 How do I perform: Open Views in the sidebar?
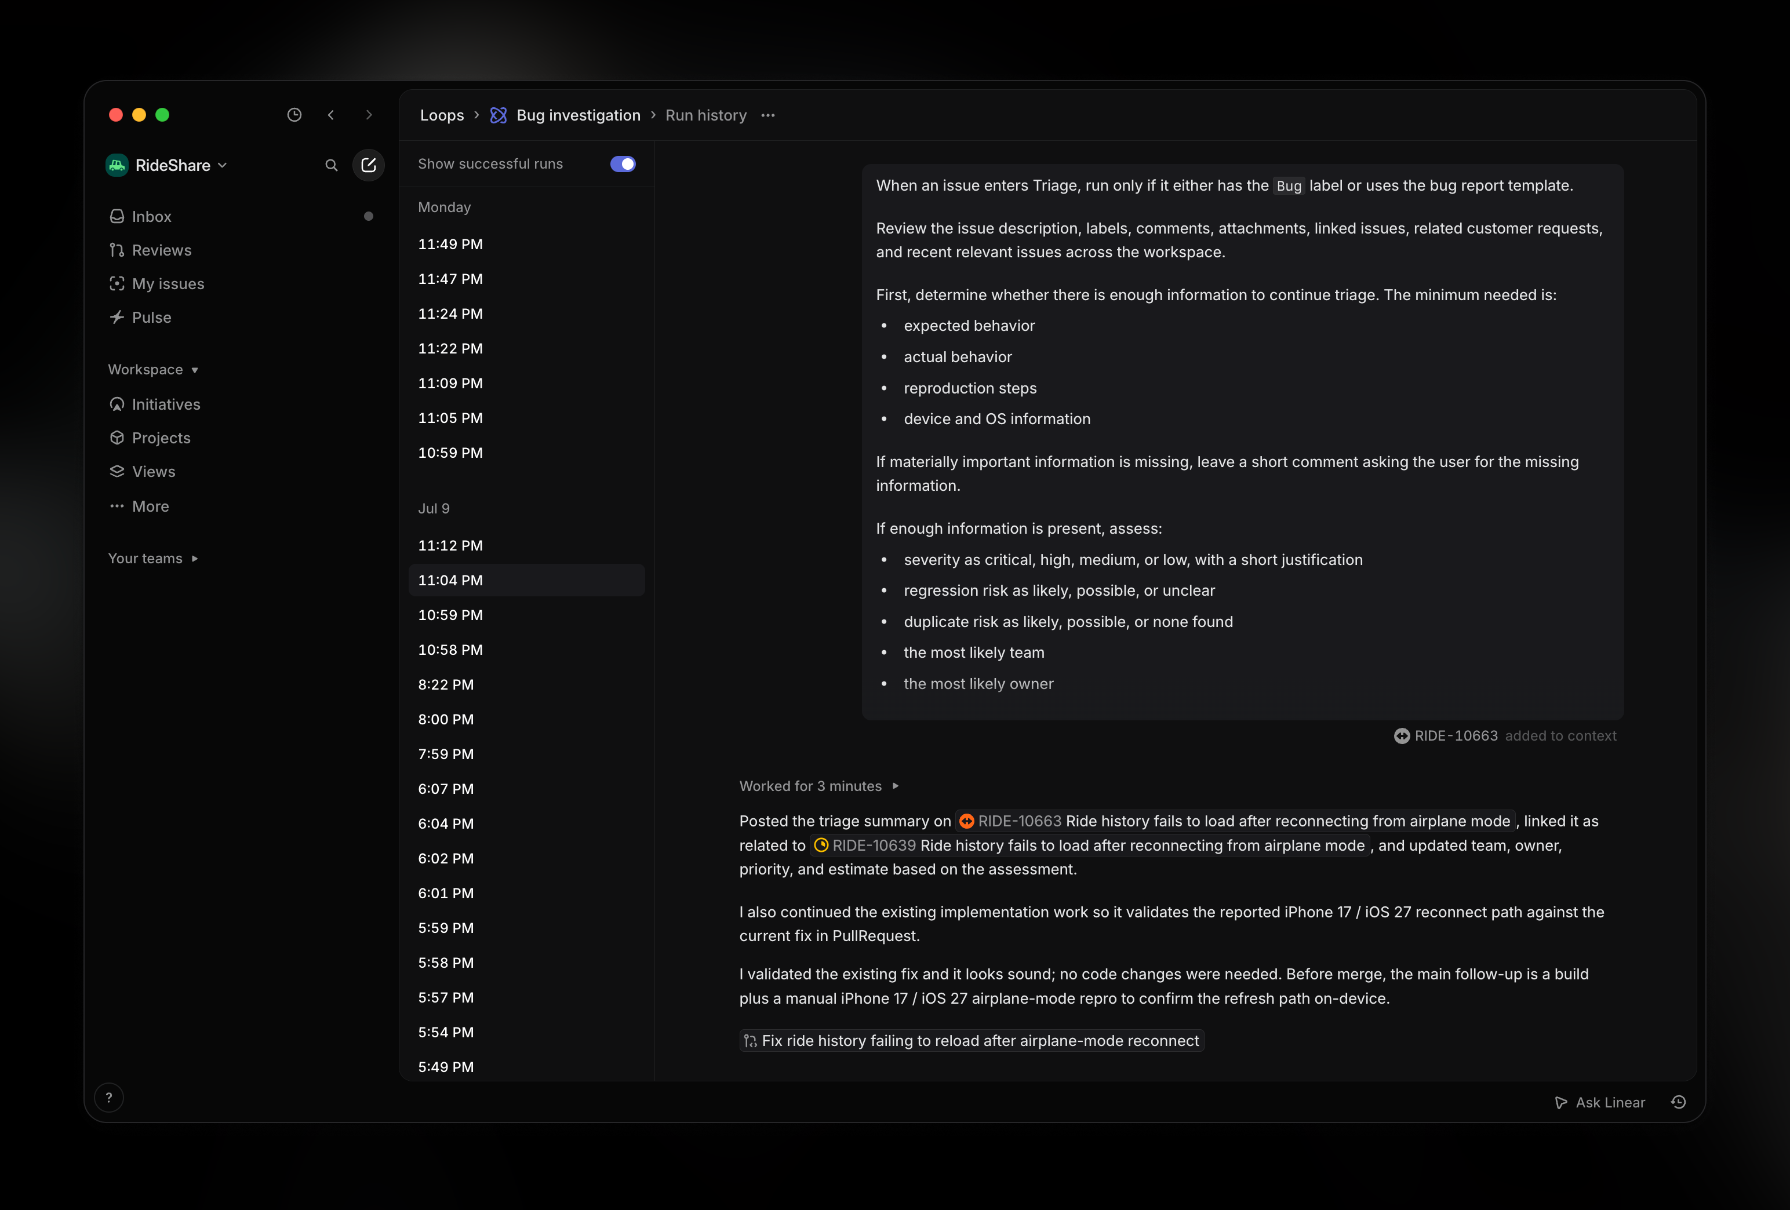241,471
